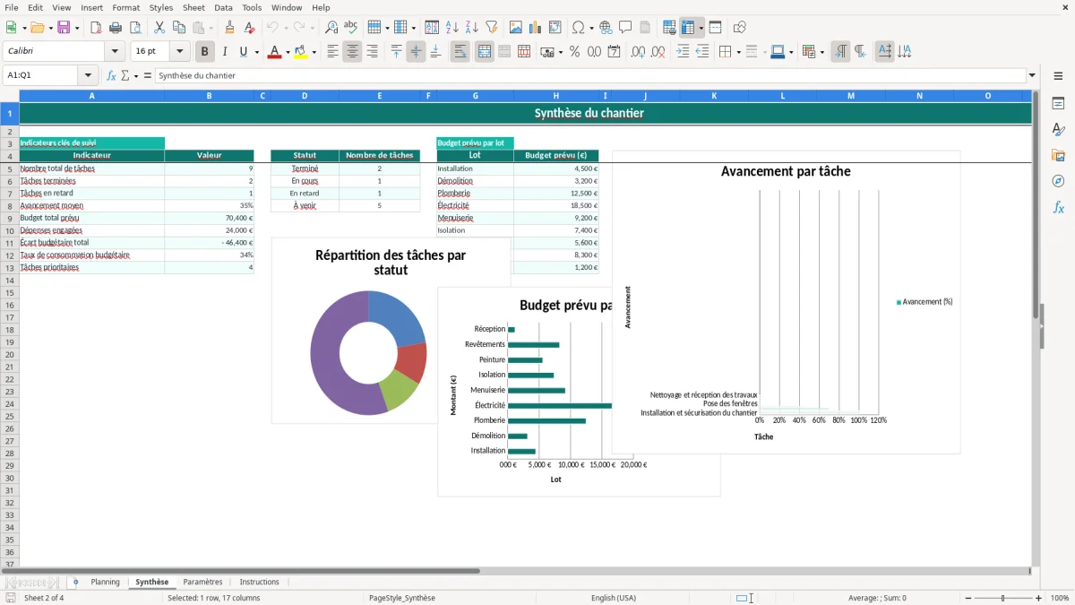Click the Print icon in toolbar
The height and width of the screenshot is (605, 1075).
point(116,28)
